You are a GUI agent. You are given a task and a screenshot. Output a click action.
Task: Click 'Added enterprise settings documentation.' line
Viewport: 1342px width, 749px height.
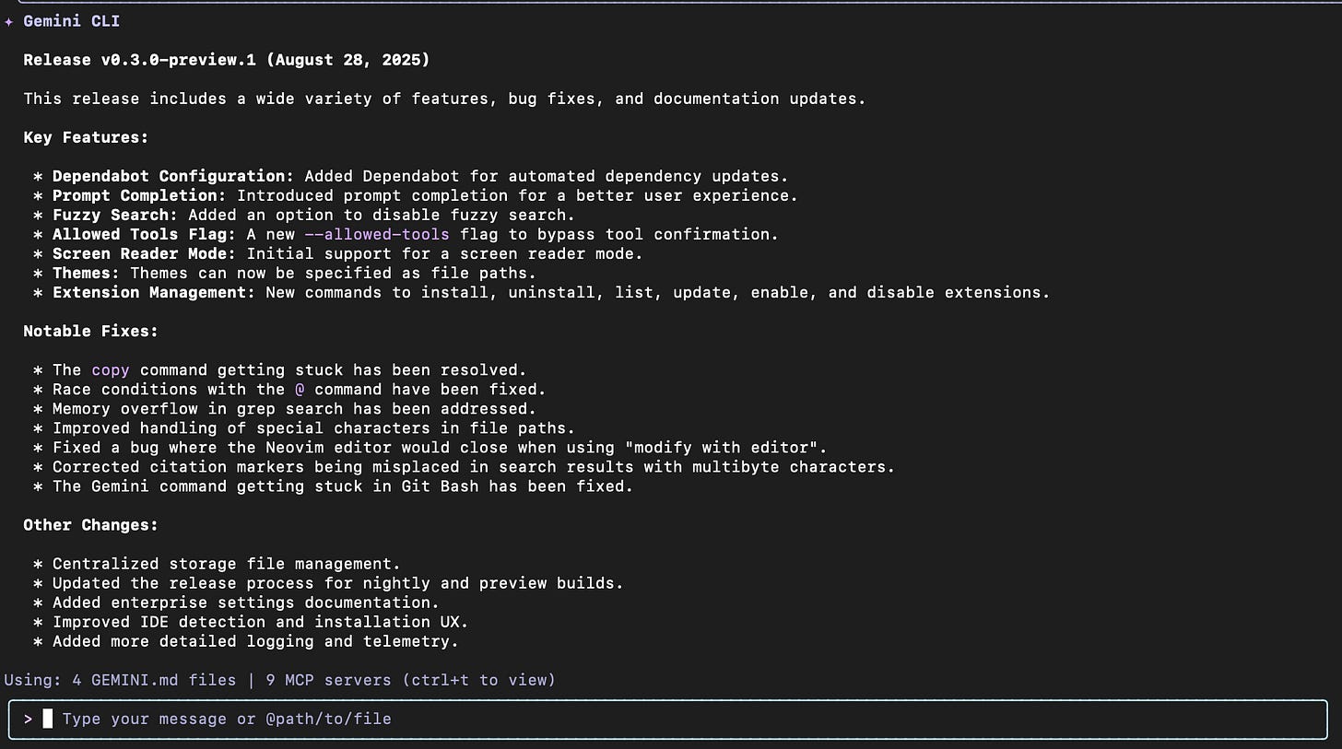click(246, 602)
